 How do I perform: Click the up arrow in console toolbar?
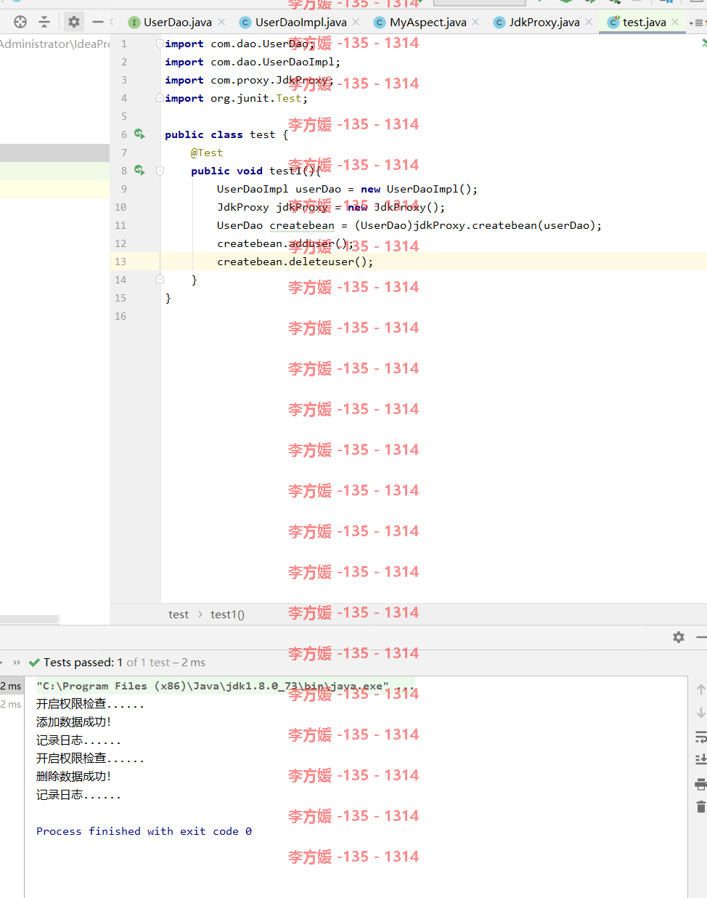point(700,689)
